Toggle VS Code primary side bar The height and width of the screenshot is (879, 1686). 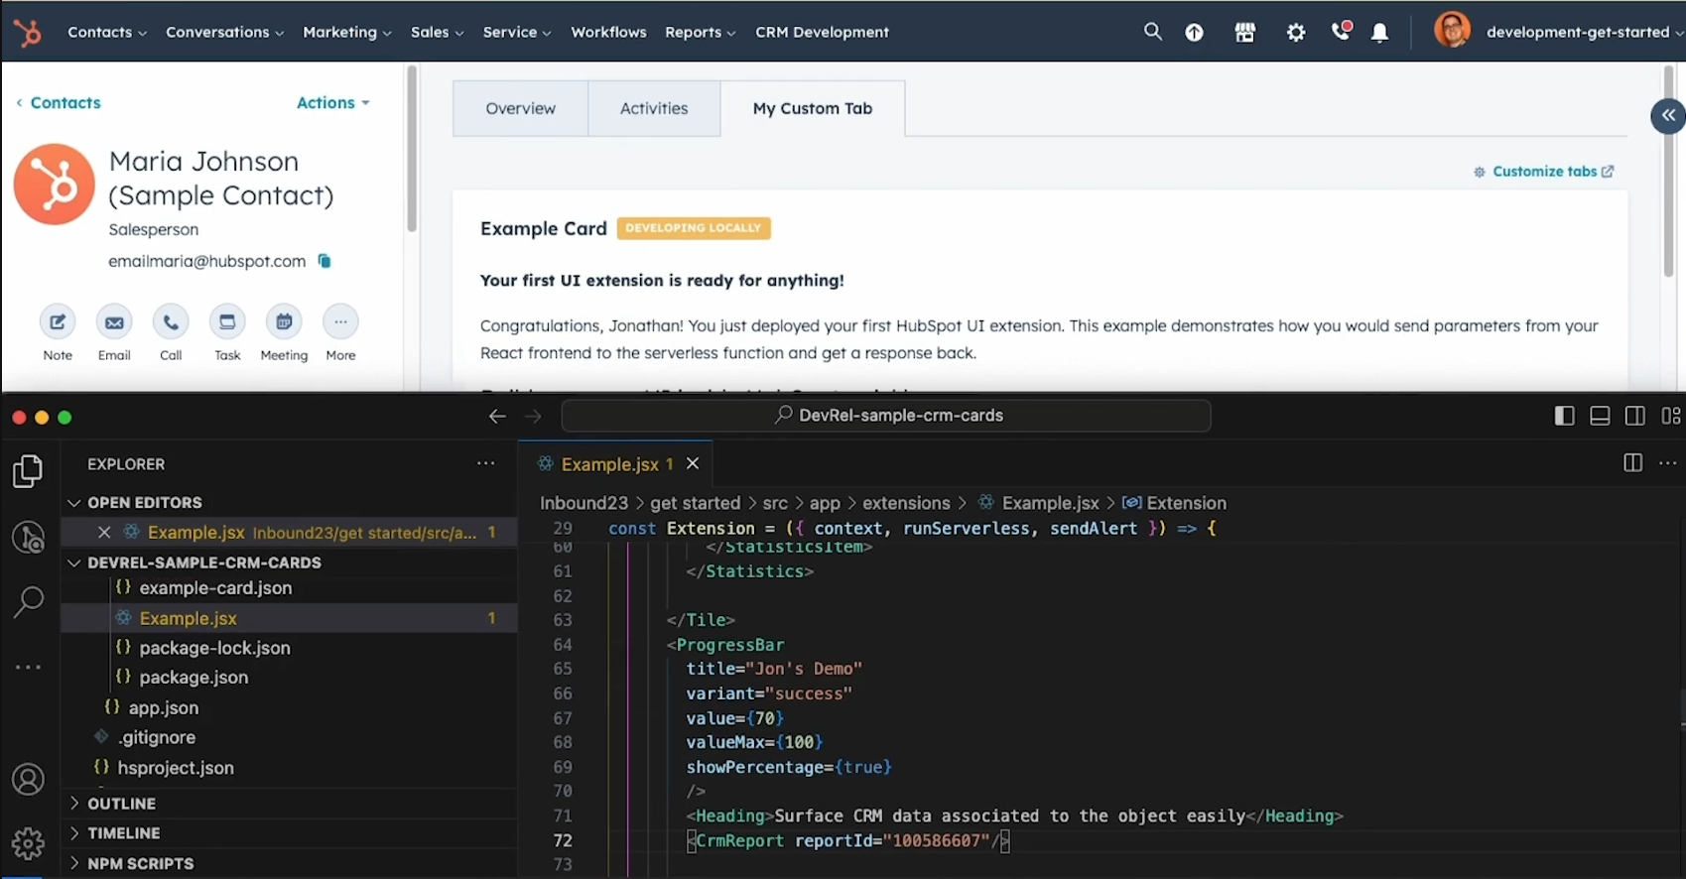[1564, 416]
